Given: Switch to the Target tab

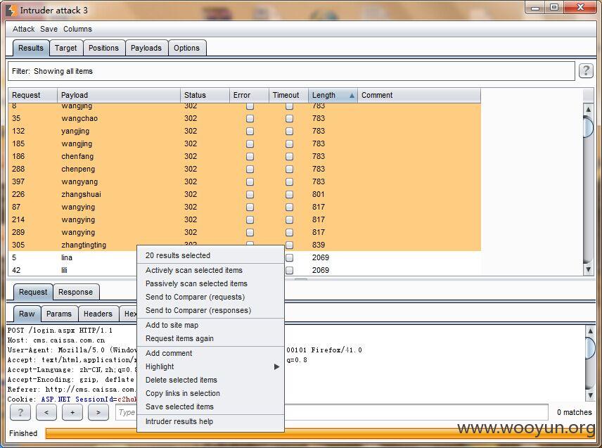Looking at the screenshot, I should tap(65, 48).
